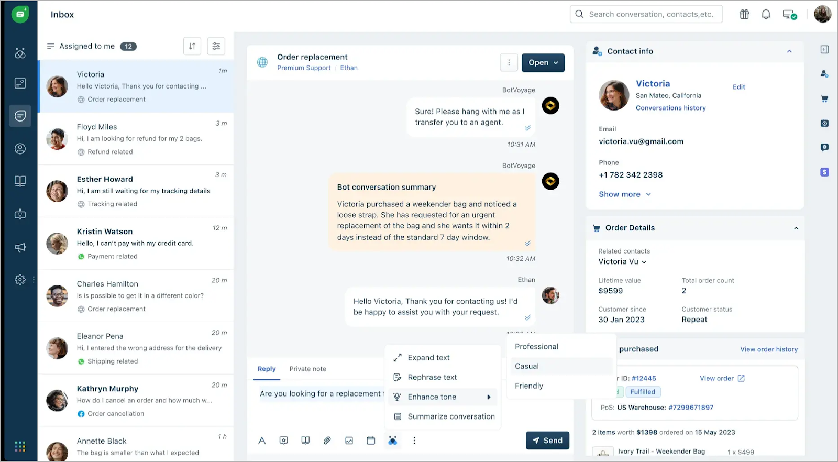The height and width of the screenshot is (462, 838).
Task: Click the sort conversations button
Action: click(192, 46)
